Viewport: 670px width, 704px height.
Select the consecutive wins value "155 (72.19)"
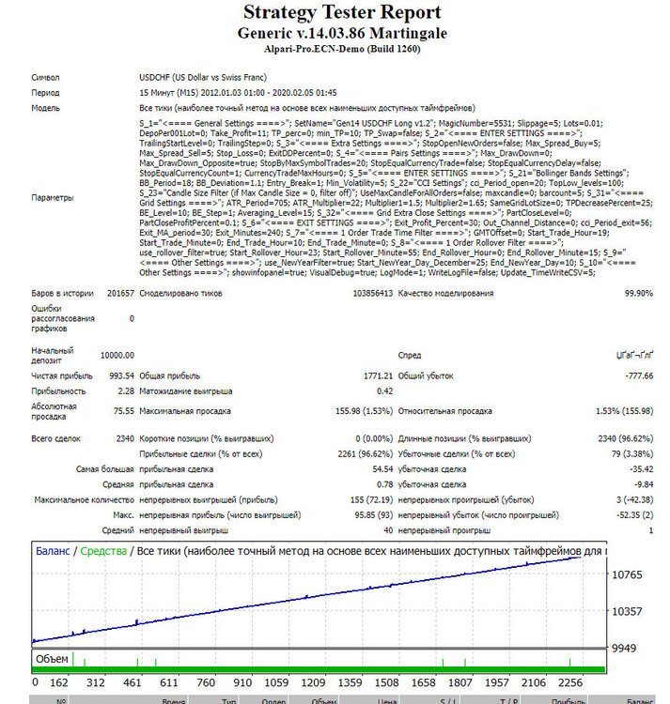[371, 499]
